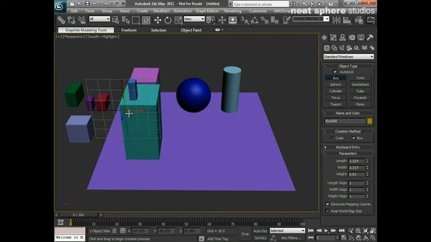Open the Standard Primitives dropdown
The image size is (431, 242).
(348, 56)
